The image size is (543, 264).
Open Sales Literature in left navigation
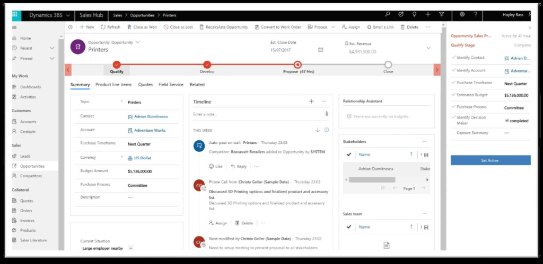click(x=33, y=240)
